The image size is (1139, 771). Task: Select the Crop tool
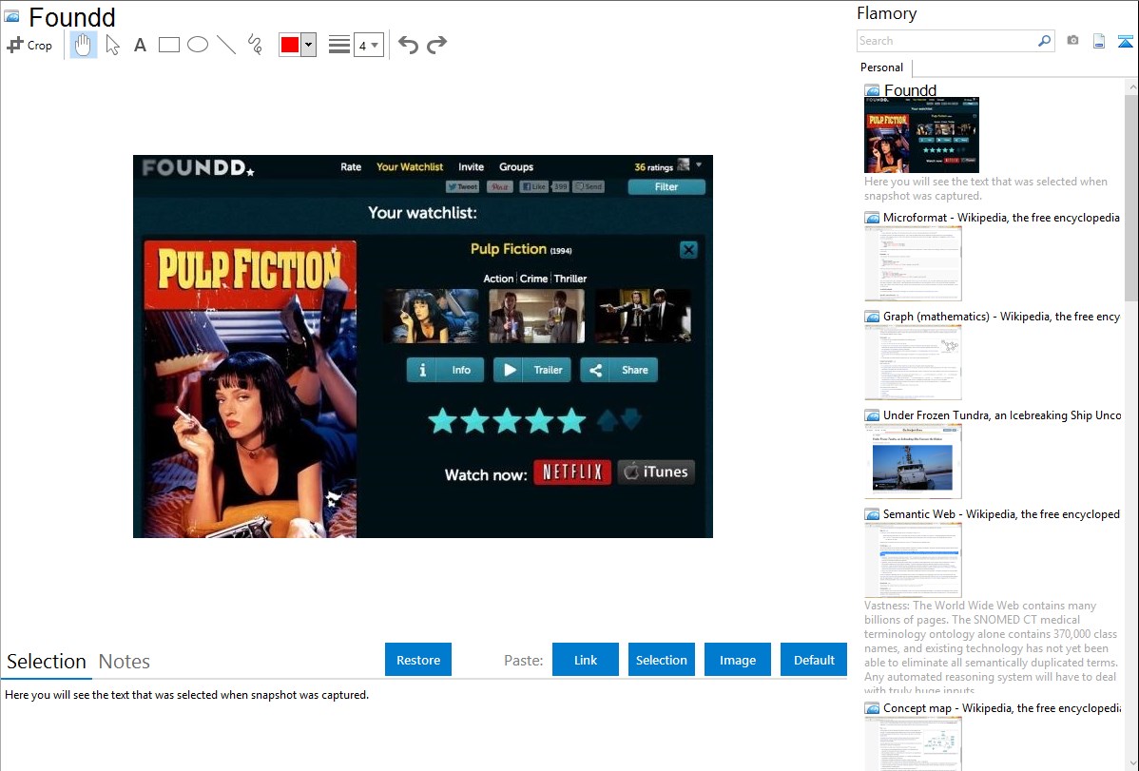29,45
